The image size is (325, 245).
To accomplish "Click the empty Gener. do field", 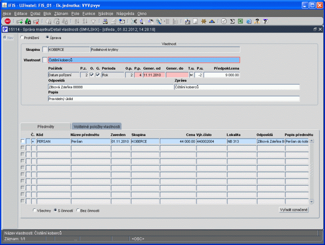I will [177, 75].
